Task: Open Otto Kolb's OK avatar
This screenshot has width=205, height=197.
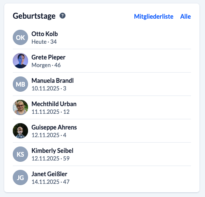Action: click(20, 37)
